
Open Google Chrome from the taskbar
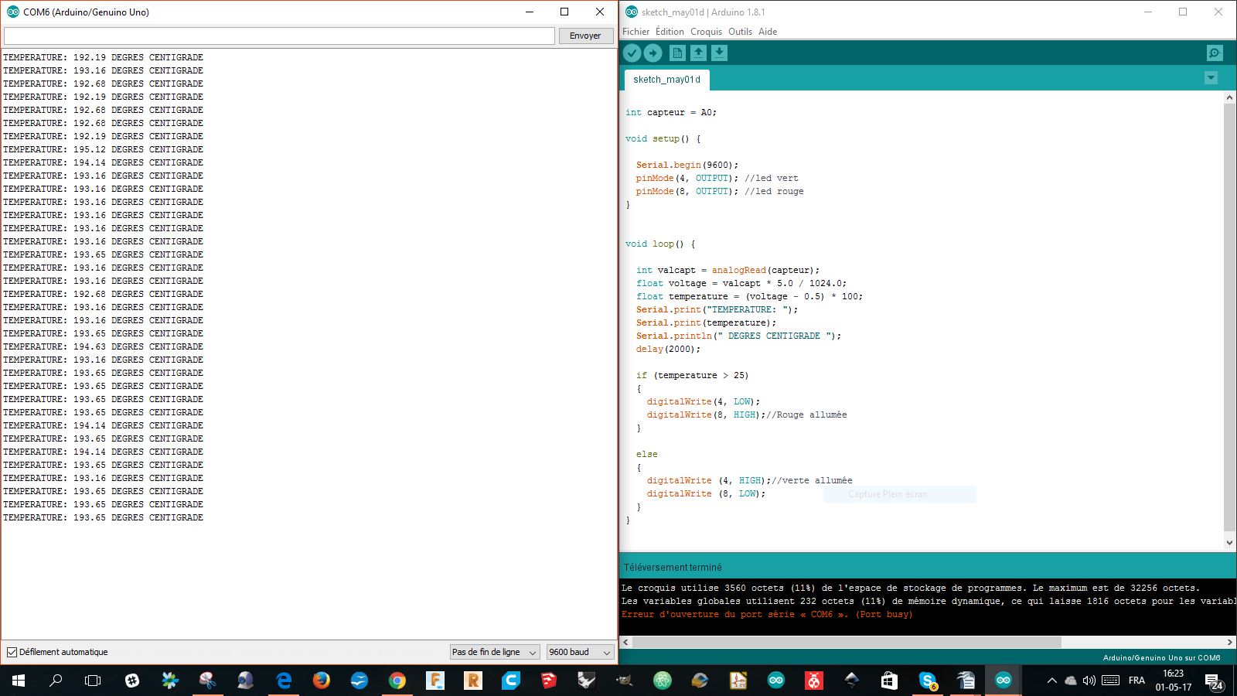(397, 681)
